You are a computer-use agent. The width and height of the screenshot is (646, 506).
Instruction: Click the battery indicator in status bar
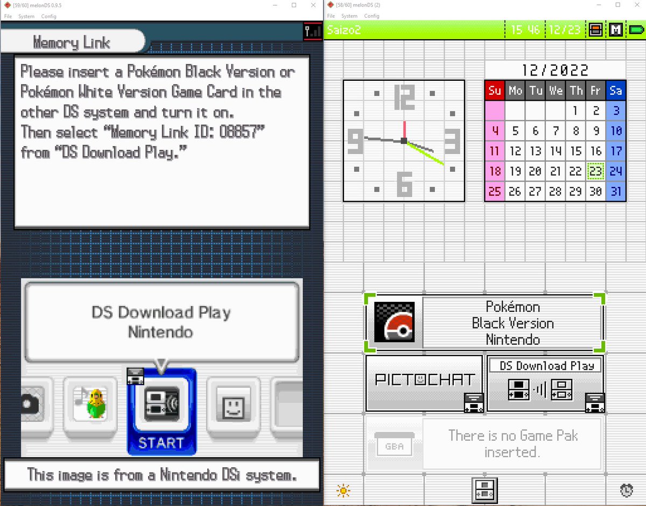[x=635, y=30]
